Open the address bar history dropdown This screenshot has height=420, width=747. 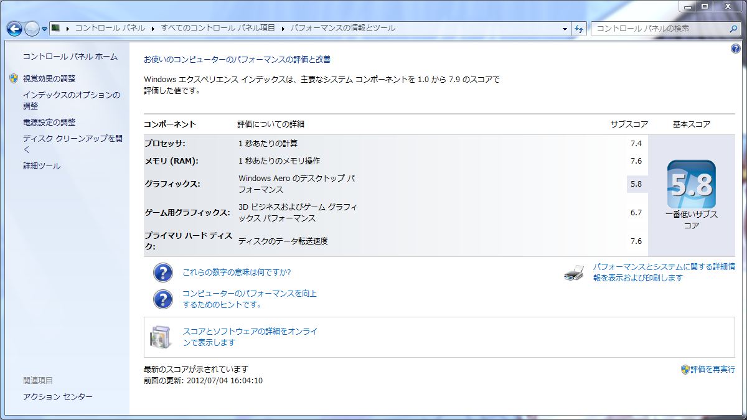tap(565, 29)
